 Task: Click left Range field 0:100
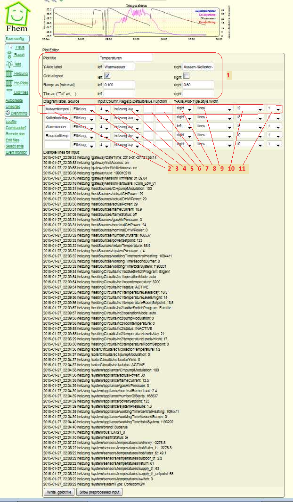119,85
